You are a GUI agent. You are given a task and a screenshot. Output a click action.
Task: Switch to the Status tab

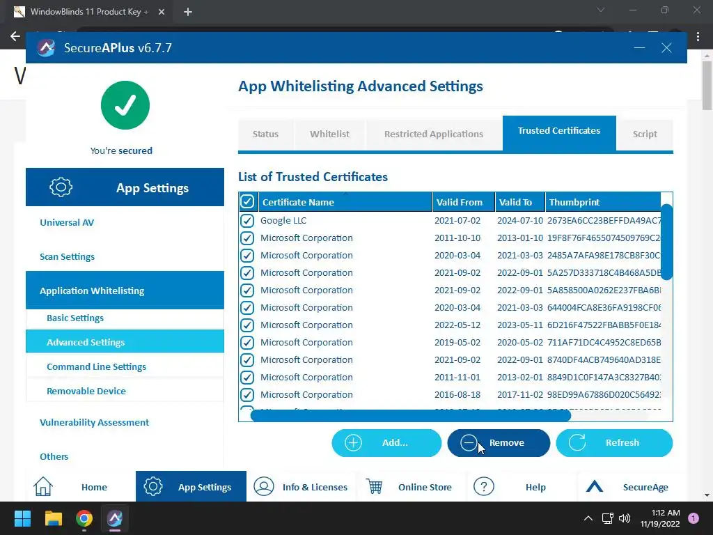pyautogui.click(x=265, y=134)
